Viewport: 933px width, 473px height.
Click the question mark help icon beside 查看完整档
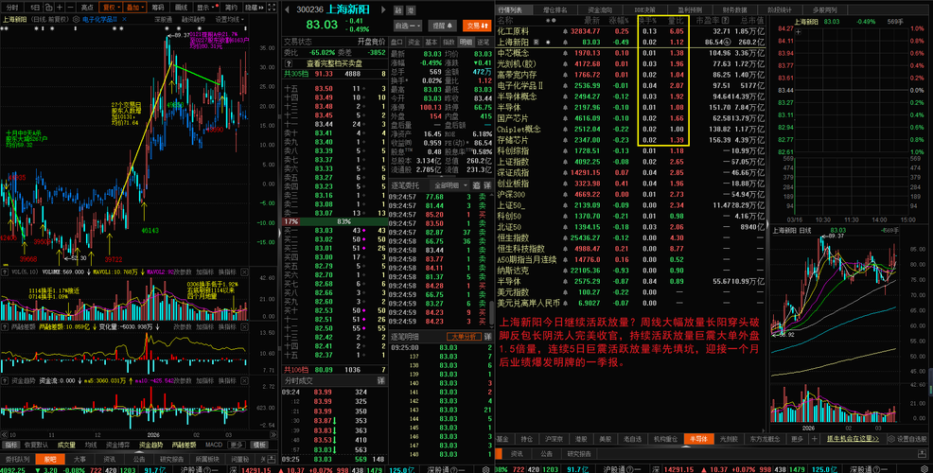click(x=289, y=63)
